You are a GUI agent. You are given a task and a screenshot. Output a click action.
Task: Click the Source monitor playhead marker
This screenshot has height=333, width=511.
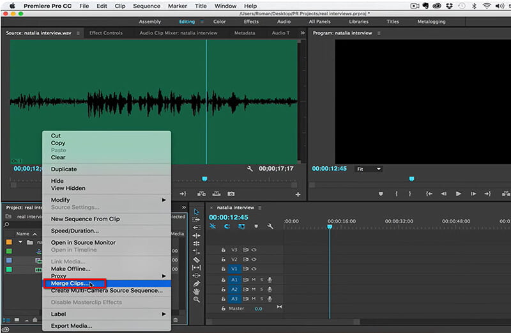pos(204,179)
